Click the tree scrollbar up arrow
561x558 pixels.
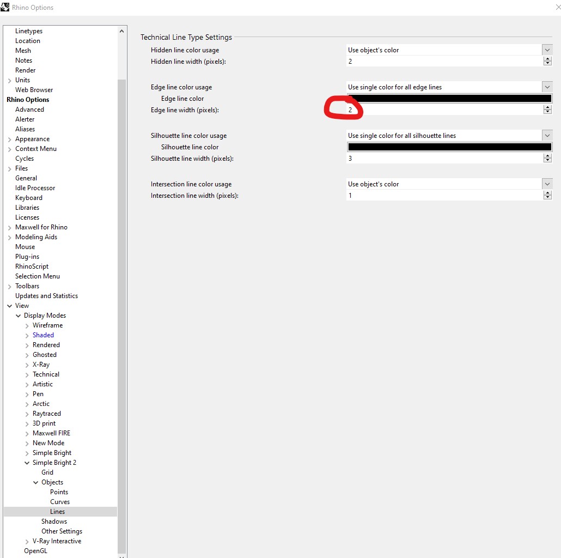121,31
